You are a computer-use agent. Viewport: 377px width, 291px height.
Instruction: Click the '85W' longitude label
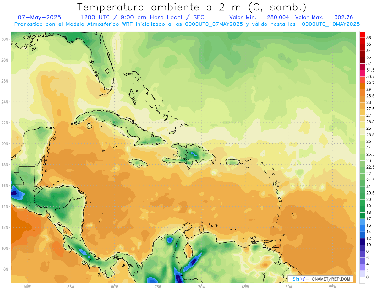click(x=71, y=287)
